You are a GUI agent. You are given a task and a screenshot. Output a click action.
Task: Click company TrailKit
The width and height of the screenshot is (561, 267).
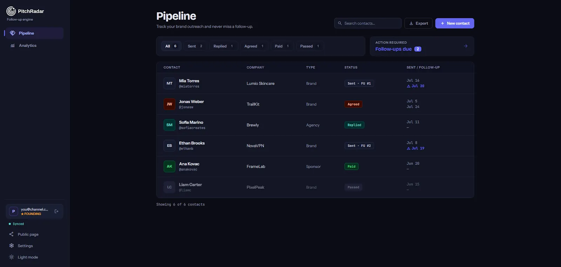click(x=253, y=104)
